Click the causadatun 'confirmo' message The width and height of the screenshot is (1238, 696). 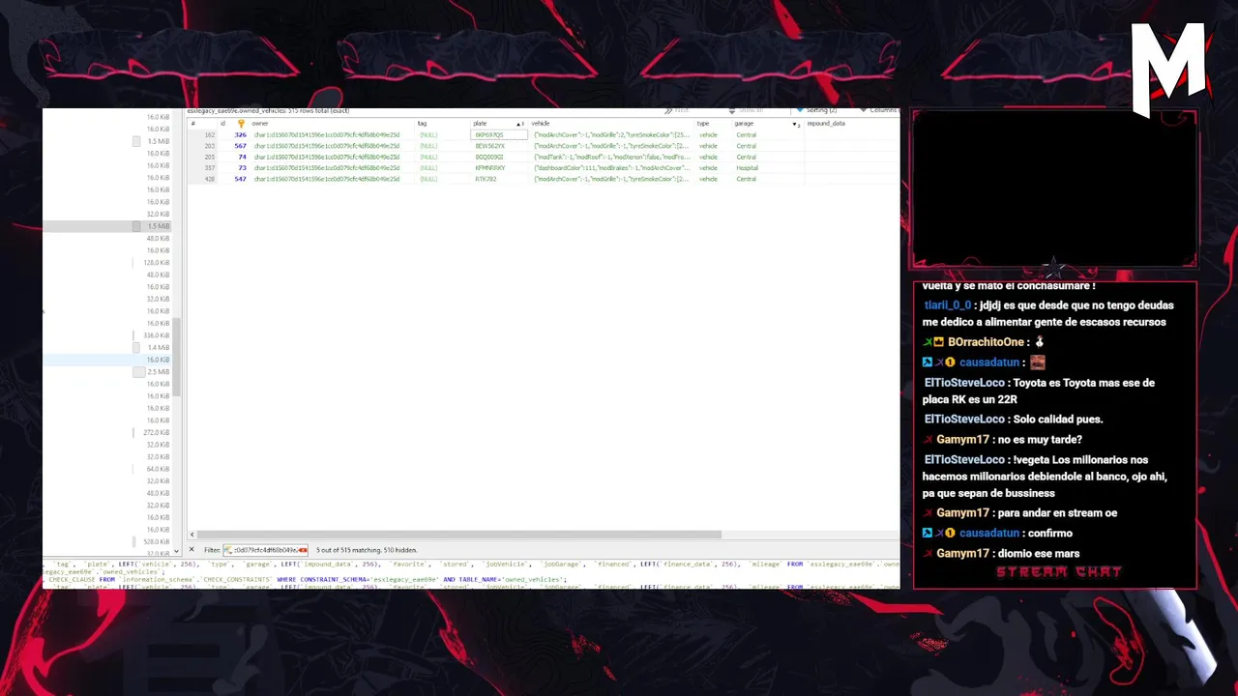pyautogui.click(x=997, y=534)
